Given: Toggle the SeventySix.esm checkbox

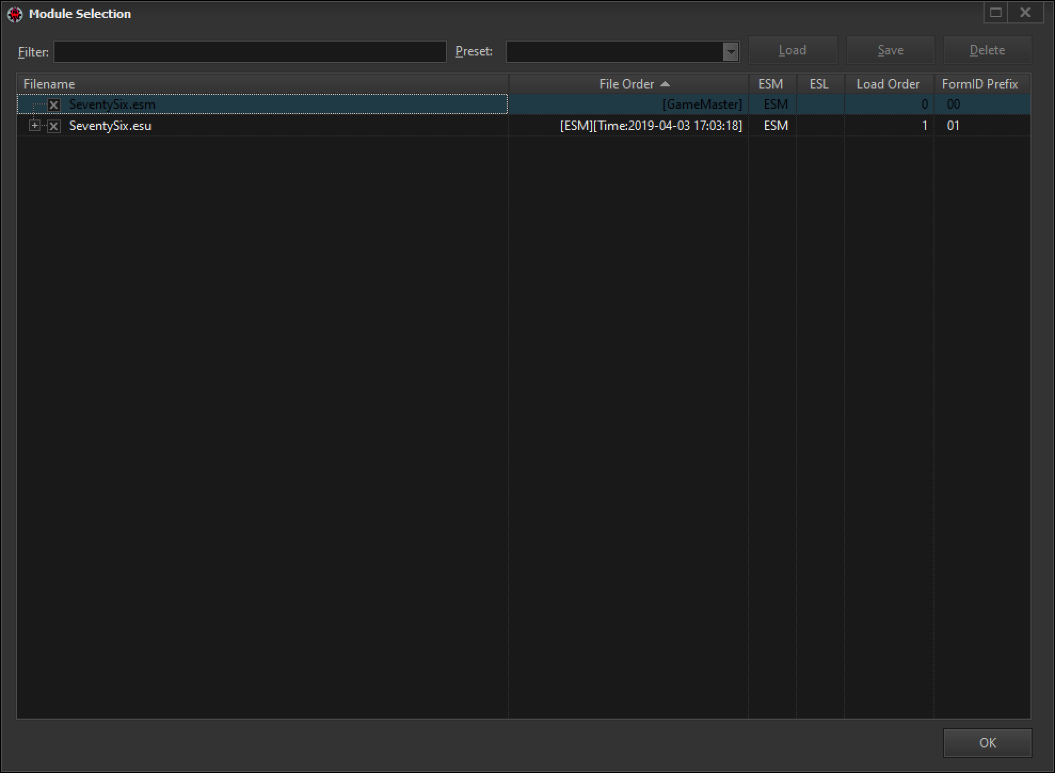Looking at the screenshot, I should click(x=54, y=105).
